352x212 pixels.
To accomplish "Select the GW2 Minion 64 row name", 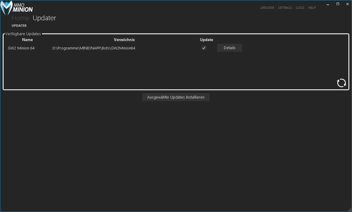I will [21, 48].
